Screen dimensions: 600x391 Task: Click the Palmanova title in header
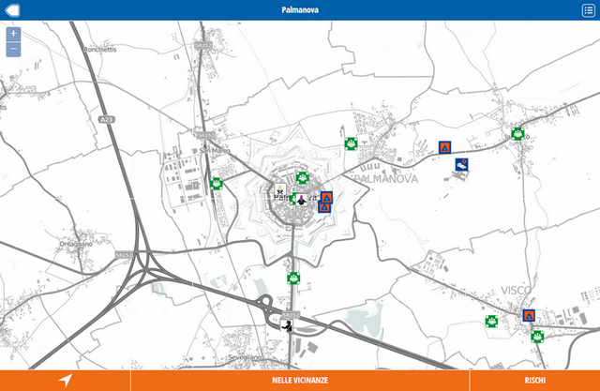(300, 9)
